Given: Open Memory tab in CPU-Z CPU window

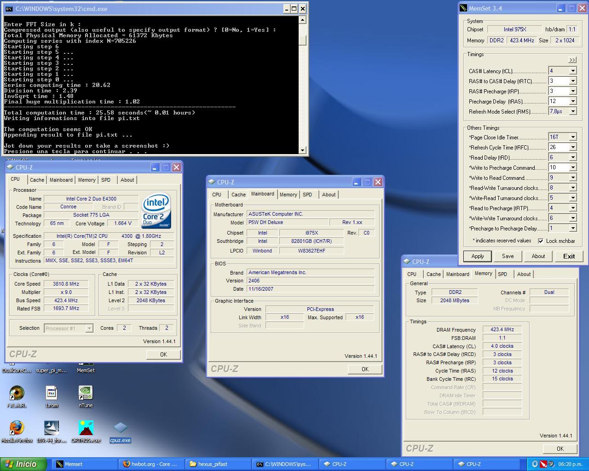Looking at the screenshot, I should point(87,180).
